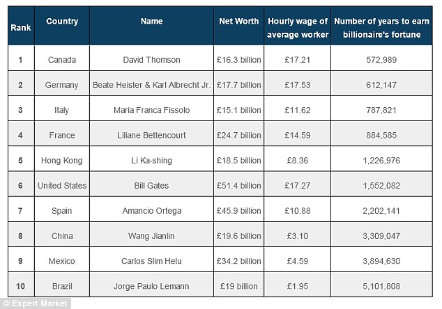442x309 pixels.
Task: Click the Expert Market copyright watermark
Action: click(x=36, y=303)
